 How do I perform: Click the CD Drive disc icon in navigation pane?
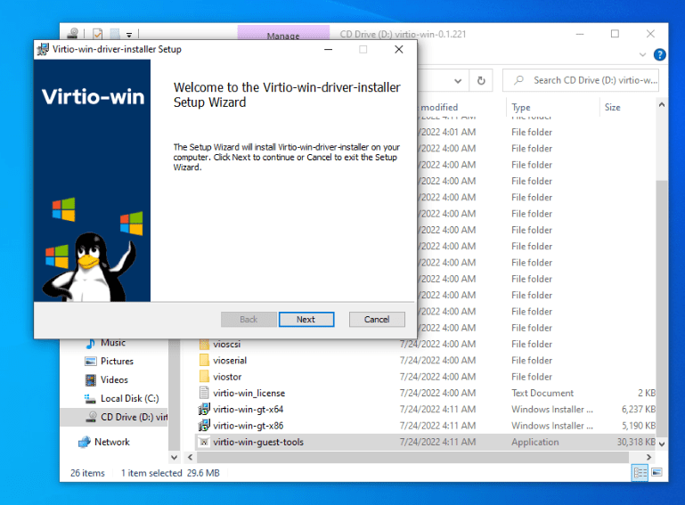click(91, 417)
